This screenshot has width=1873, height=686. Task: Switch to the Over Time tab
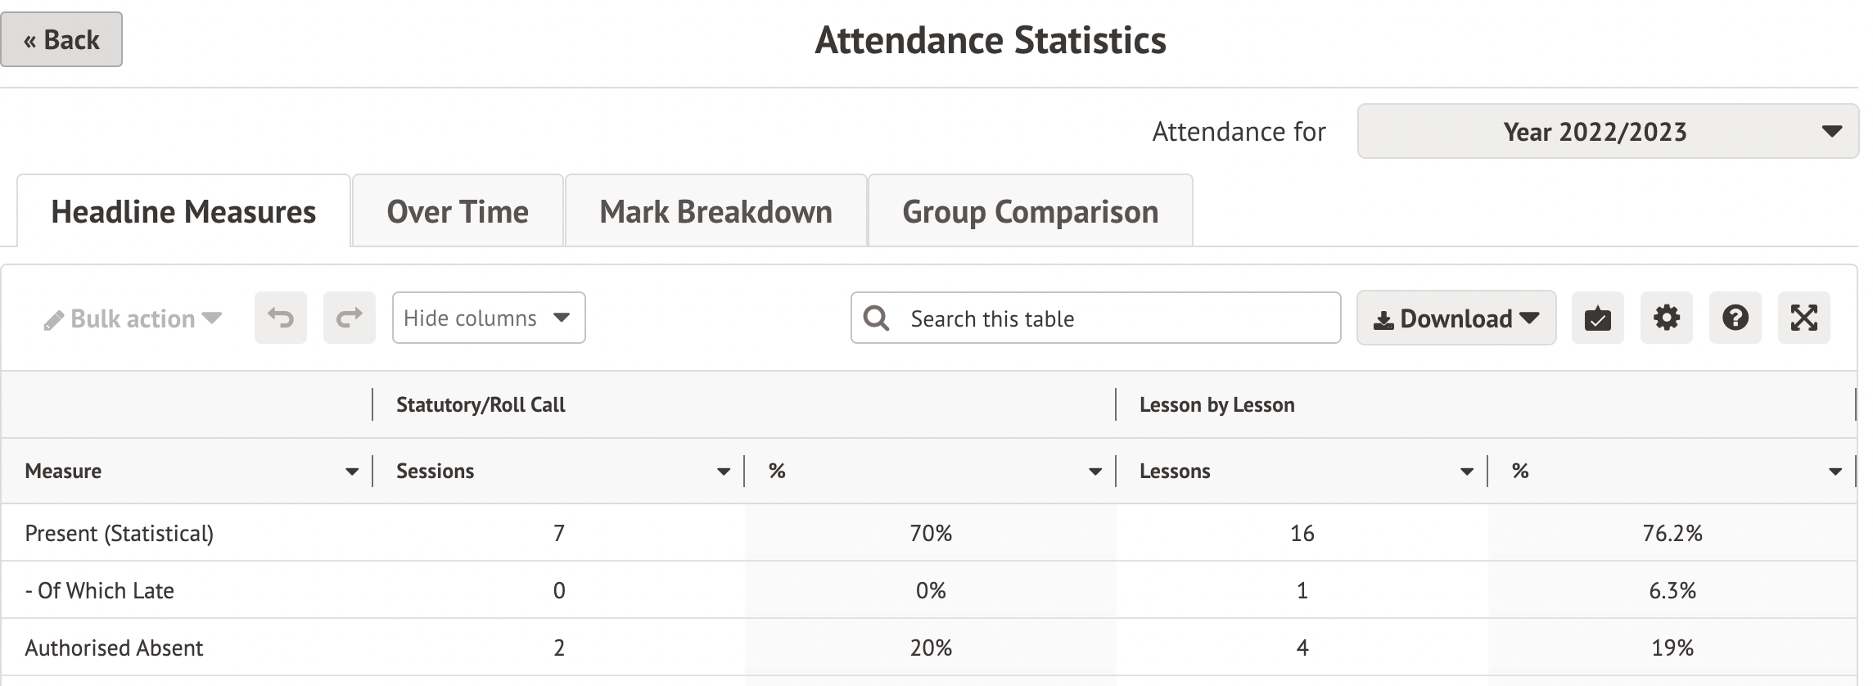458,211
